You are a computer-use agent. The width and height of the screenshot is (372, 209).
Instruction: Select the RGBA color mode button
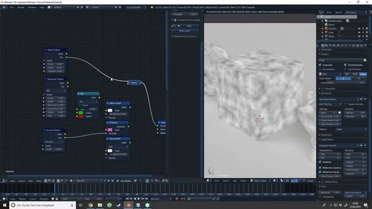click(x=363, y=74)
